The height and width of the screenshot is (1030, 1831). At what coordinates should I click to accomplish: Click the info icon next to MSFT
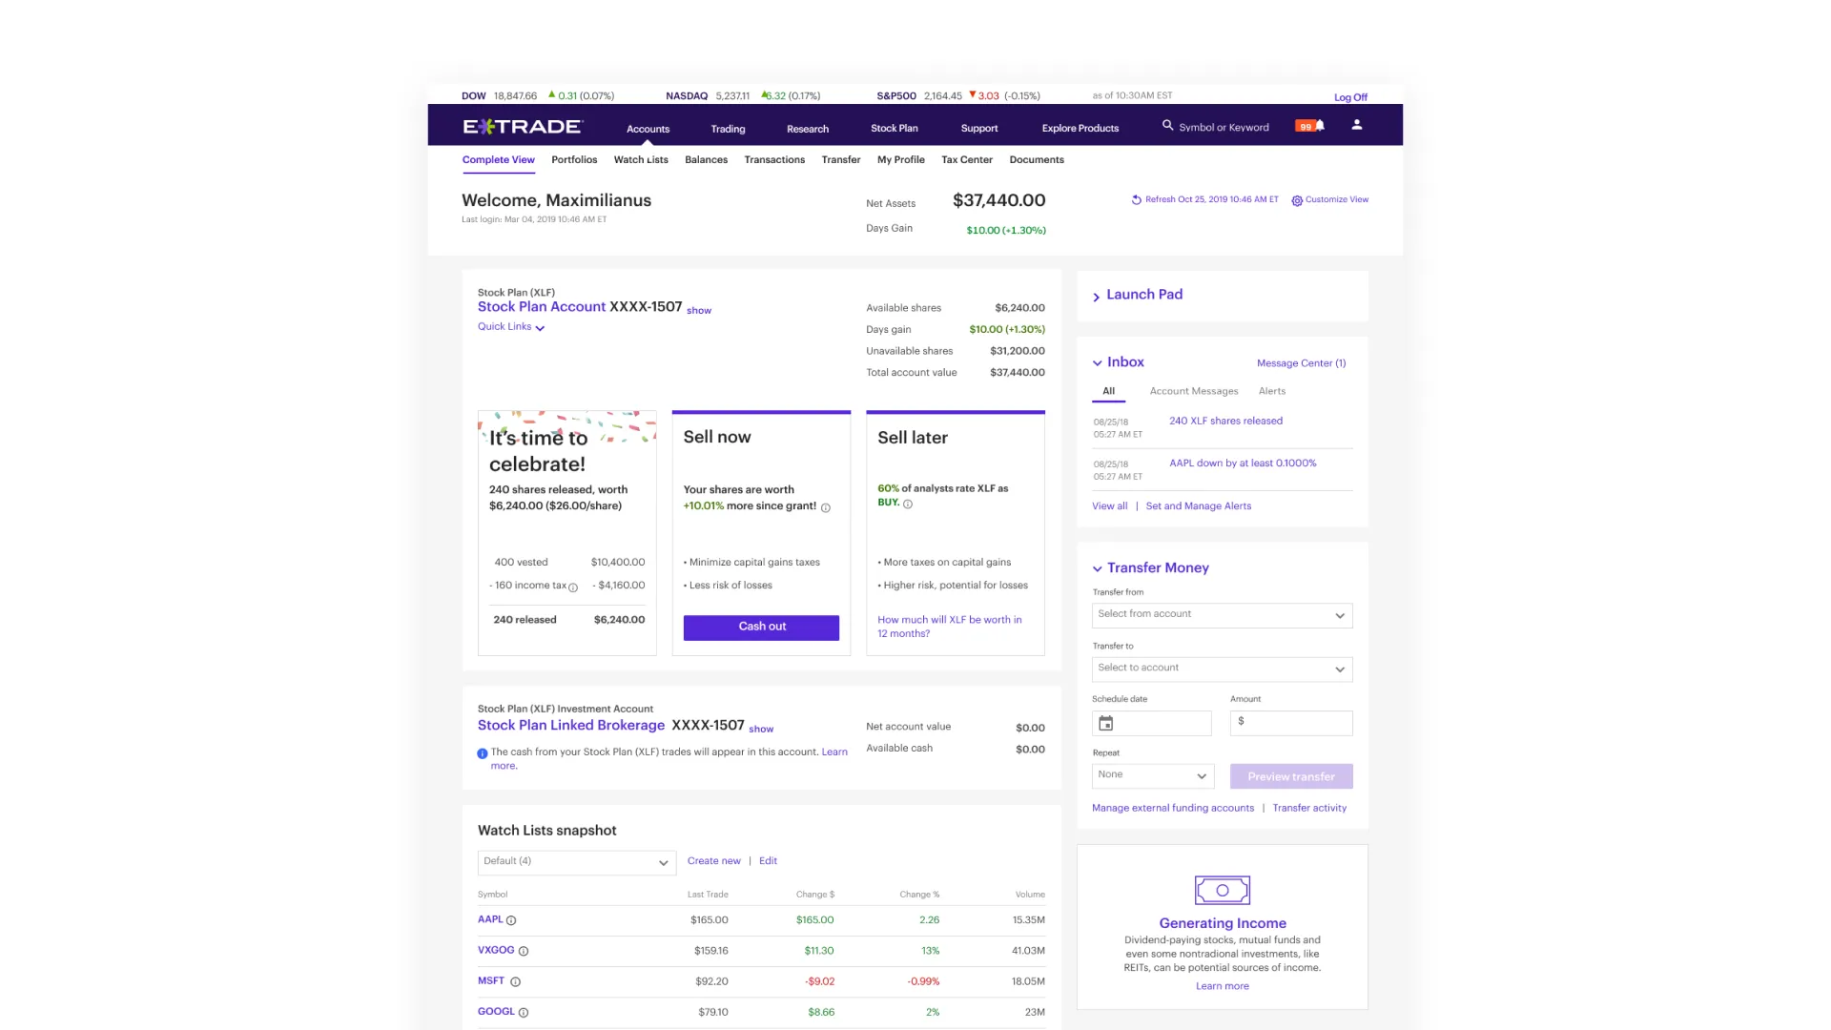pyautogui.click(x=516, y=981)
